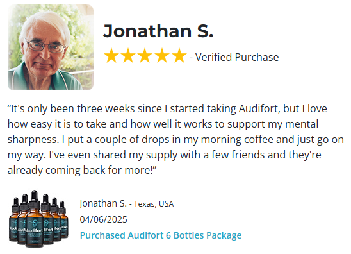Click the Texas, USA location text
The width and height of the screenshot is (351, 254).
pyautogui.click(x=154, y=204)
